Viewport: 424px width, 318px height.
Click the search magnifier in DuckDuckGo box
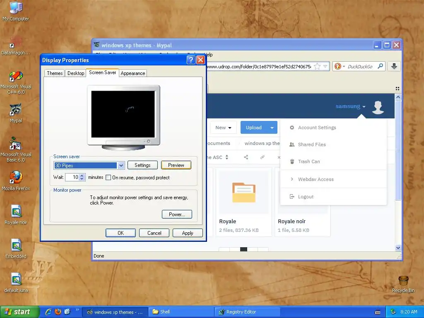pos(380,66)
